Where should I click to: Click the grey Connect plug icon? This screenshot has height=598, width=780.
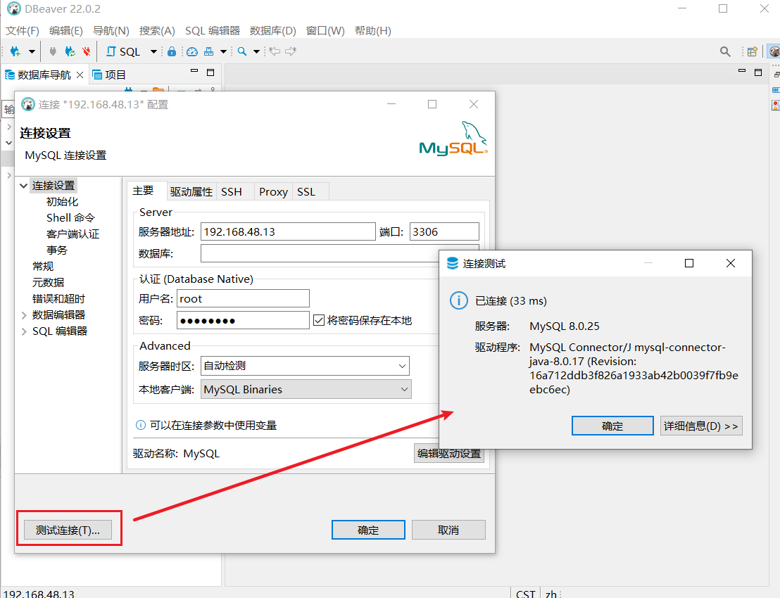[53, 51]
